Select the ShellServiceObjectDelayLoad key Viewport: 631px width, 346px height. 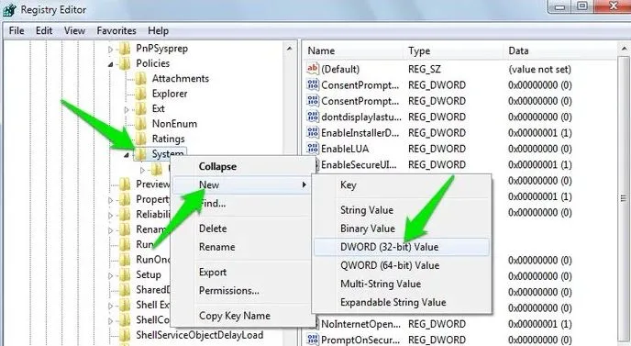click(200, 335)
